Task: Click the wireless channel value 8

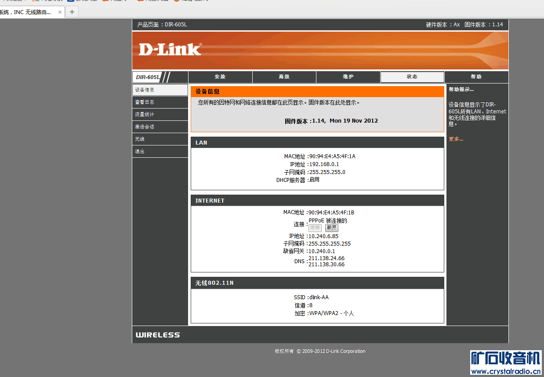Action: (311, 305)
